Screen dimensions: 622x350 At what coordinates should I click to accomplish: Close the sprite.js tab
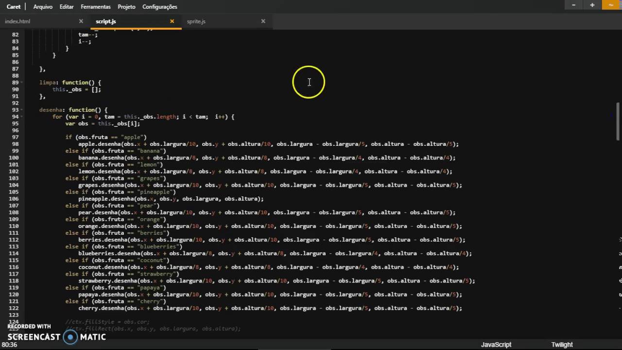tap(263, 21)
